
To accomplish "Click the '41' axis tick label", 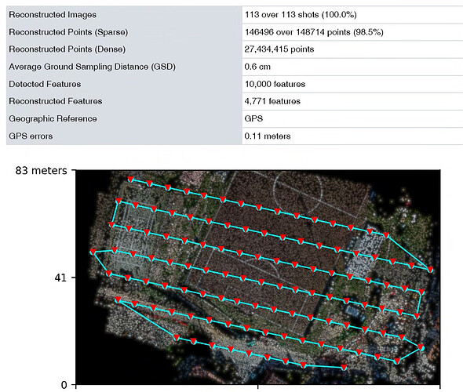I will (x=61, y=278).
